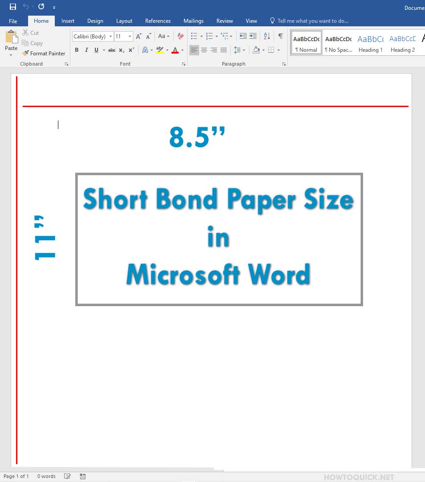Open the File menu
The width and height of the screenshot is (425, 482).
click(13, 21)
